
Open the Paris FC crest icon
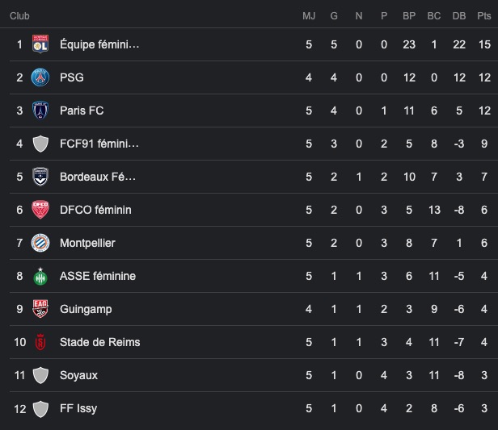coord(40,111)
